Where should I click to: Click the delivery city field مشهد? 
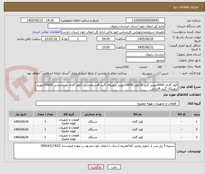(x=145, y=60)
